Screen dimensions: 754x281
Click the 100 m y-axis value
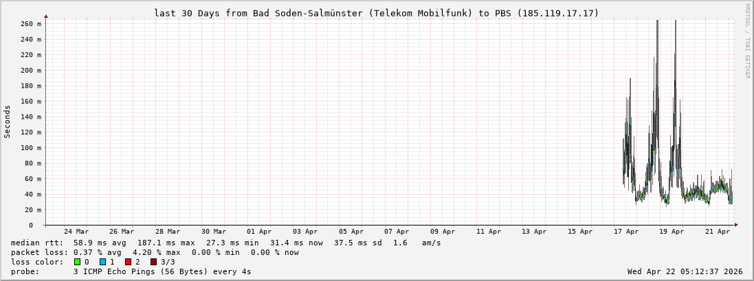tap(31, 147)
